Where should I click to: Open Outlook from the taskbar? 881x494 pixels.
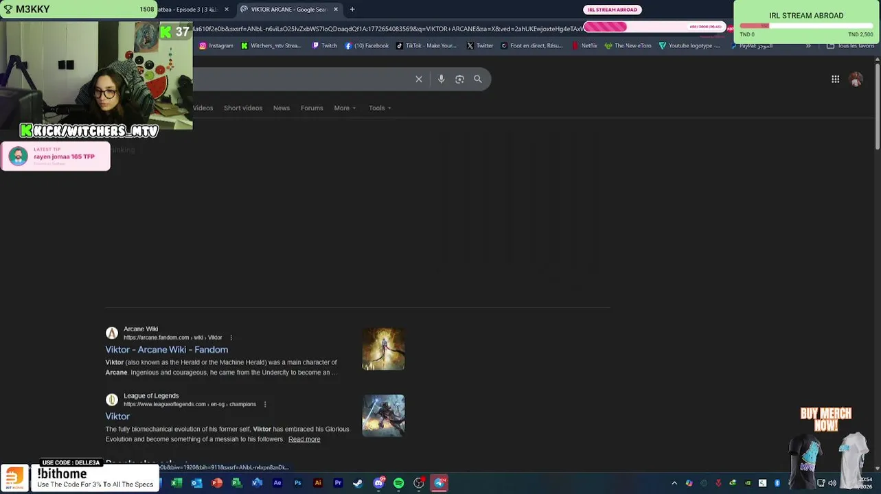click(196, 483)
